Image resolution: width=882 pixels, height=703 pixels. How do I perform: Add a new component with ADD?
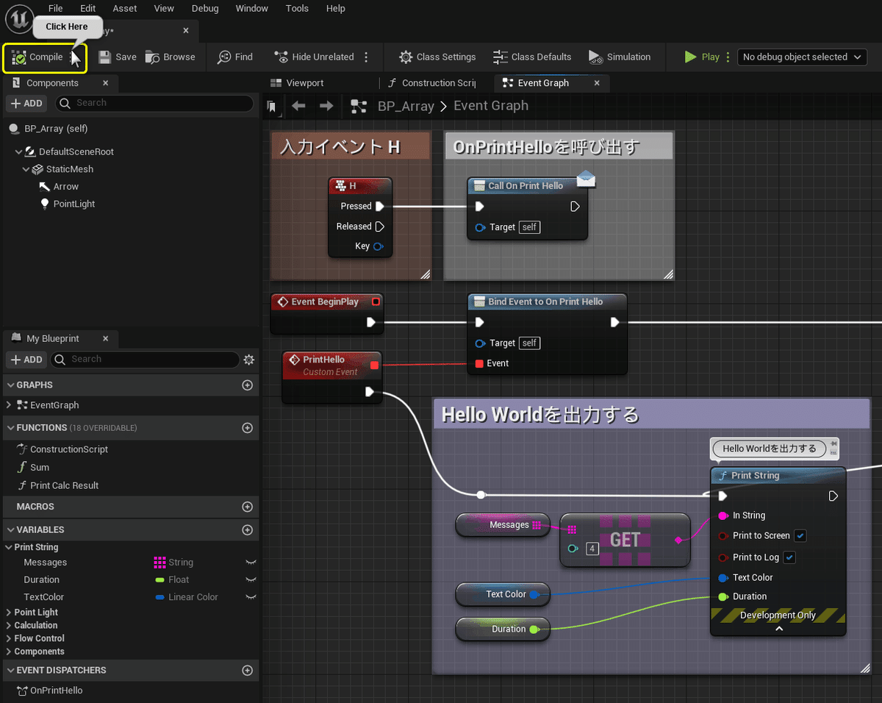[26, 103]
